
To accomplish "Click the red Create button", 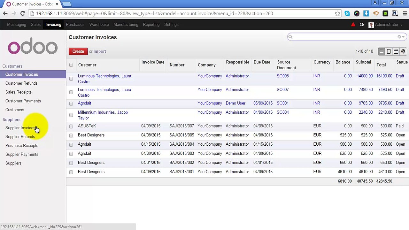I will tap(78, 51).
